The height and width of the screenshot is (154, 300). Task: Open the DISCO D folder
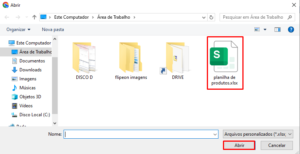84,60
